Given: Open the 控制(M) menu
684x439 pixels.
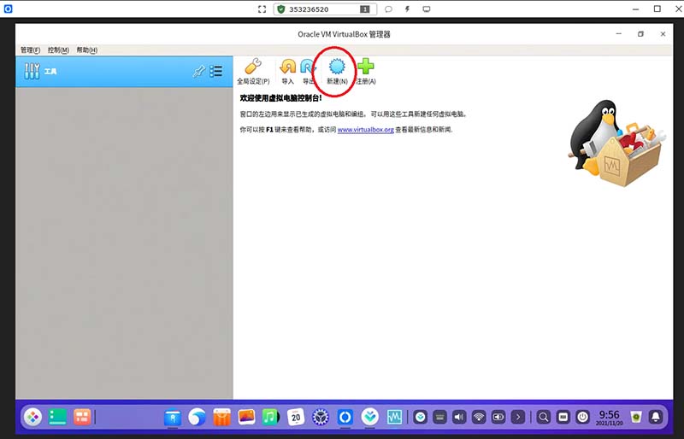Looking at the screenshot, I should click(58, 50).
